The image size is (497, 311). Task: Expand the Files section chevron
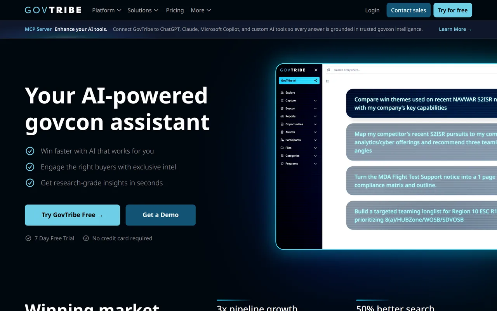(x=315, y=148)
